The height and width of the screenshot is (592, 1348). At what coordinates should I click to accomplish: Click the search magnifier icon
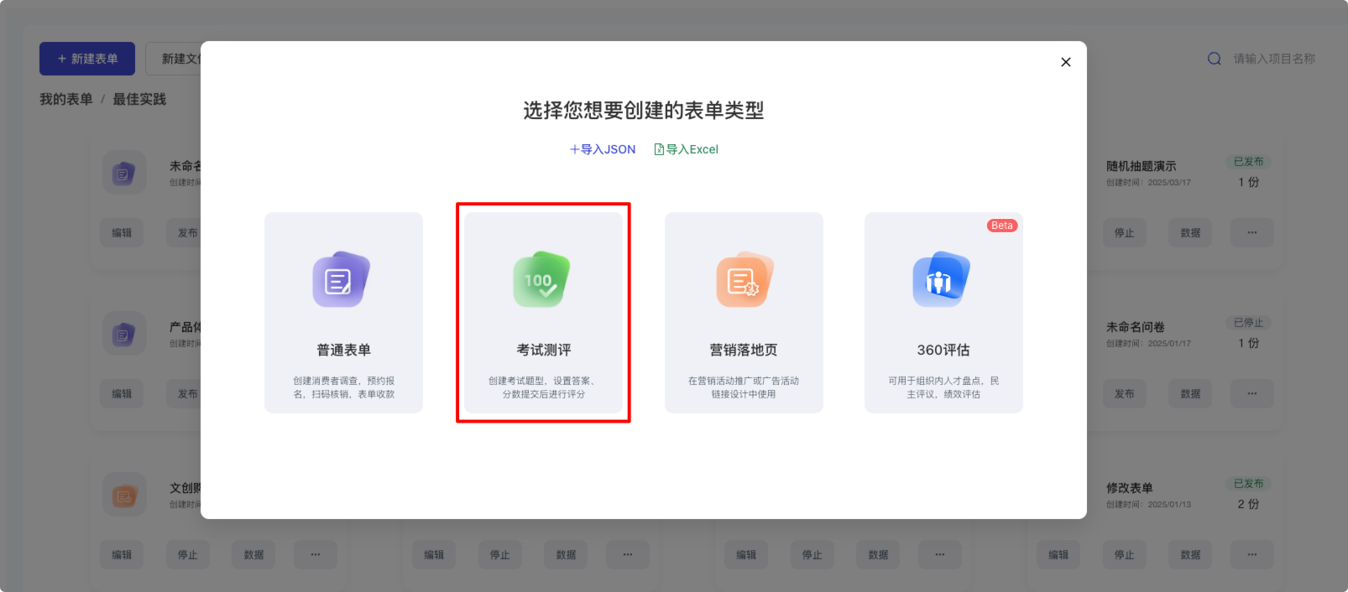pos(1215,59)
